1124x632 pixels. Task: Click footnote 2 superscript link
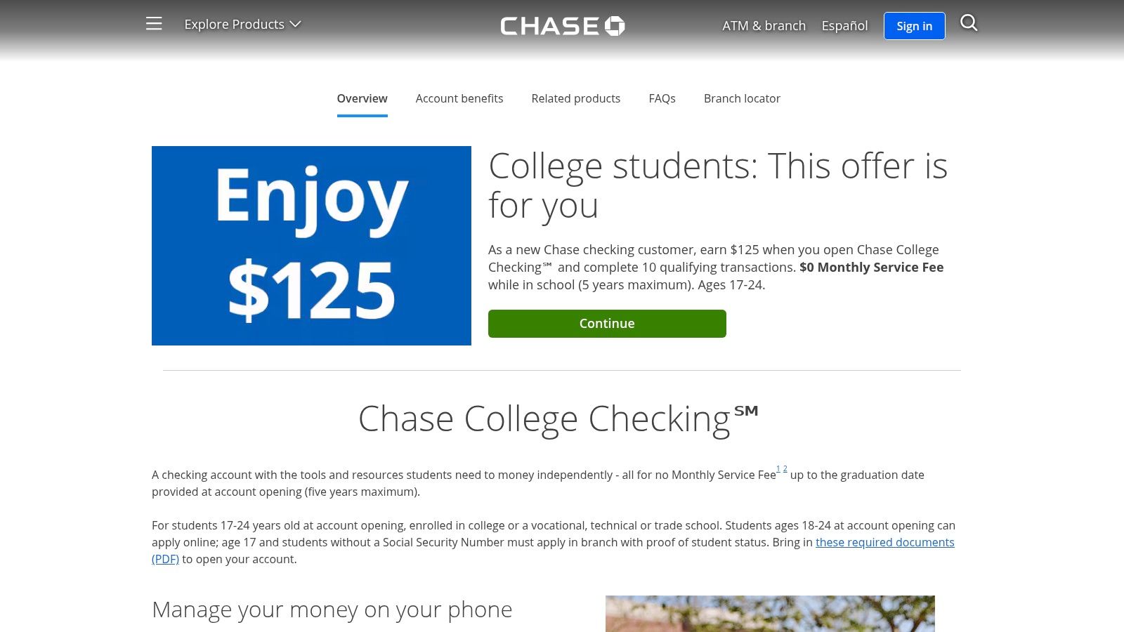pyautogui.click(x=785, y=468)
